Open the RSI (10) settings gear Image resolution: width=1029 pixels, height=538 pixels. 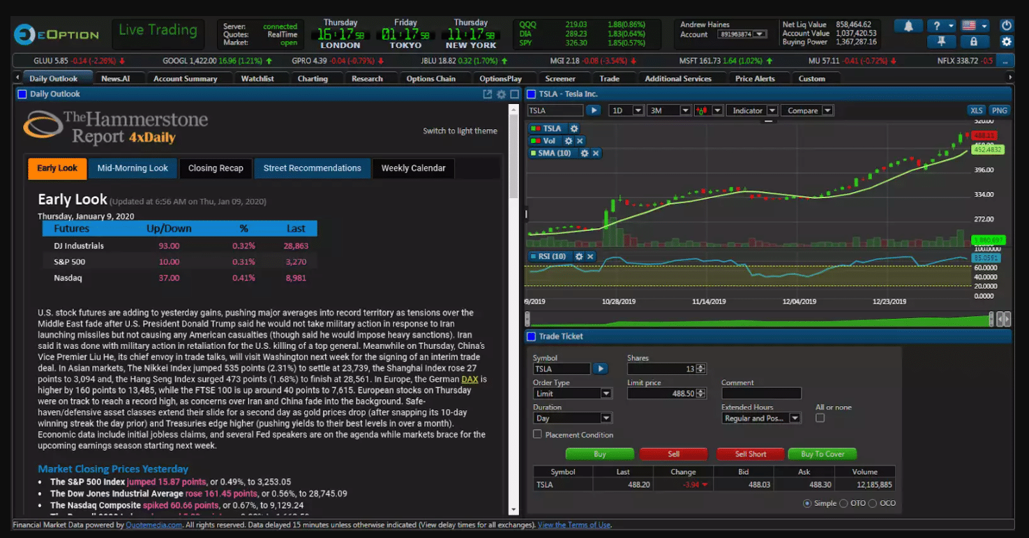tap(578, 257)
